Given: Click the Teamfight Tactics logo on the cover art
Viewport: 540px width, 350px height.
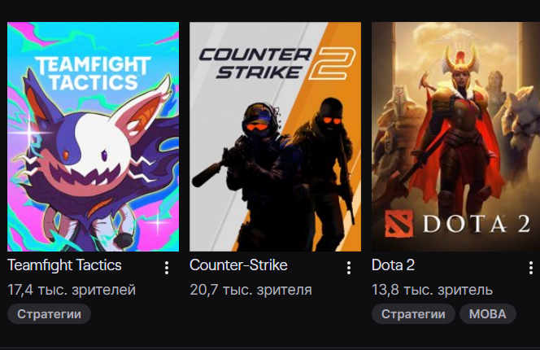Looking at the screenshot, I should pos(93,73).
